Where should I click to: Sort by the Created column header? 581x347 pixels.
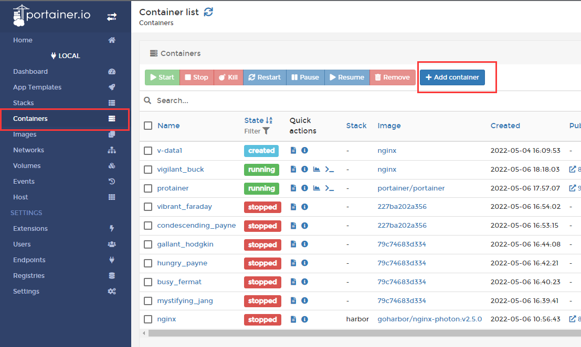click(505, 126)
